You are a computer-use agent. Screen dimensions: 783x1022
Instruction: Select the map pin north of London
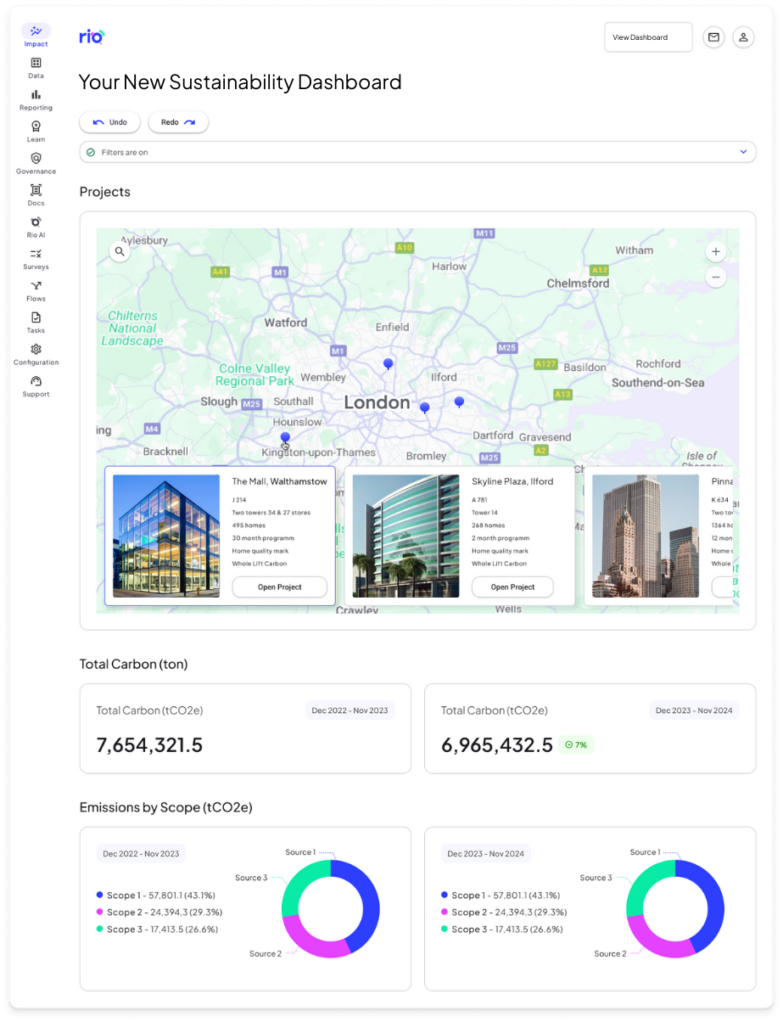click(x=388, y=364)
